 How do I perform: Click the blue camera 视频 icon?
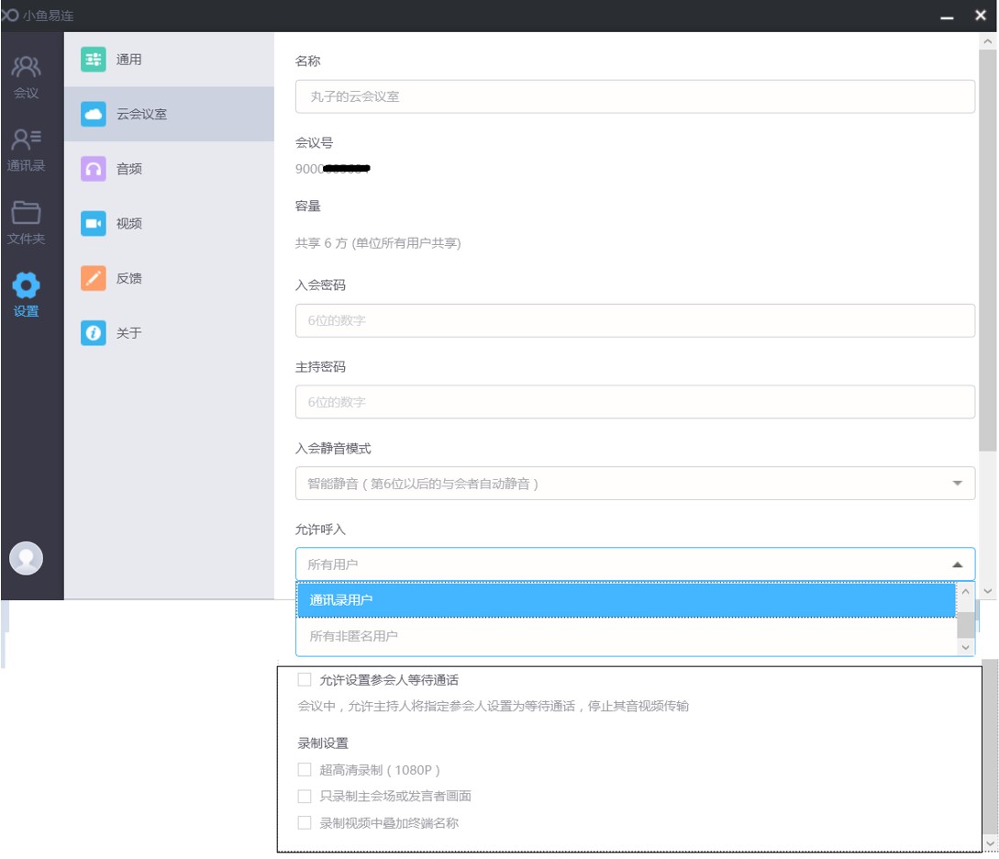pyautogui.click(x=94, y=224)
